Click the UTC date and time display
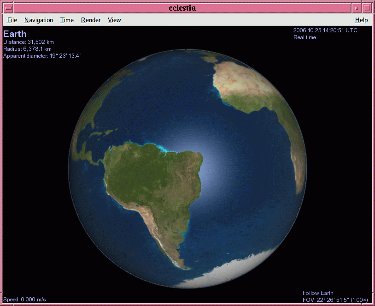 coord(325,30)
